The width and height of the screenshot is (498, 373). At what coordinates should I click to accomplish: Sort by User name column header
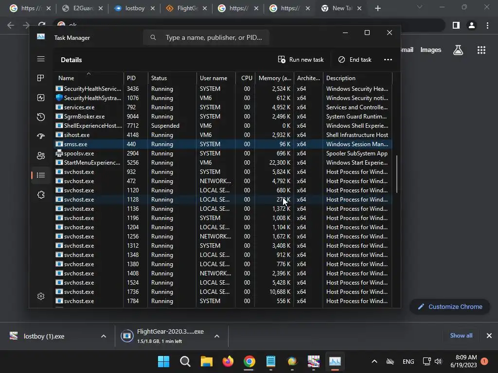pyautogui.click(x=215, y=78)
